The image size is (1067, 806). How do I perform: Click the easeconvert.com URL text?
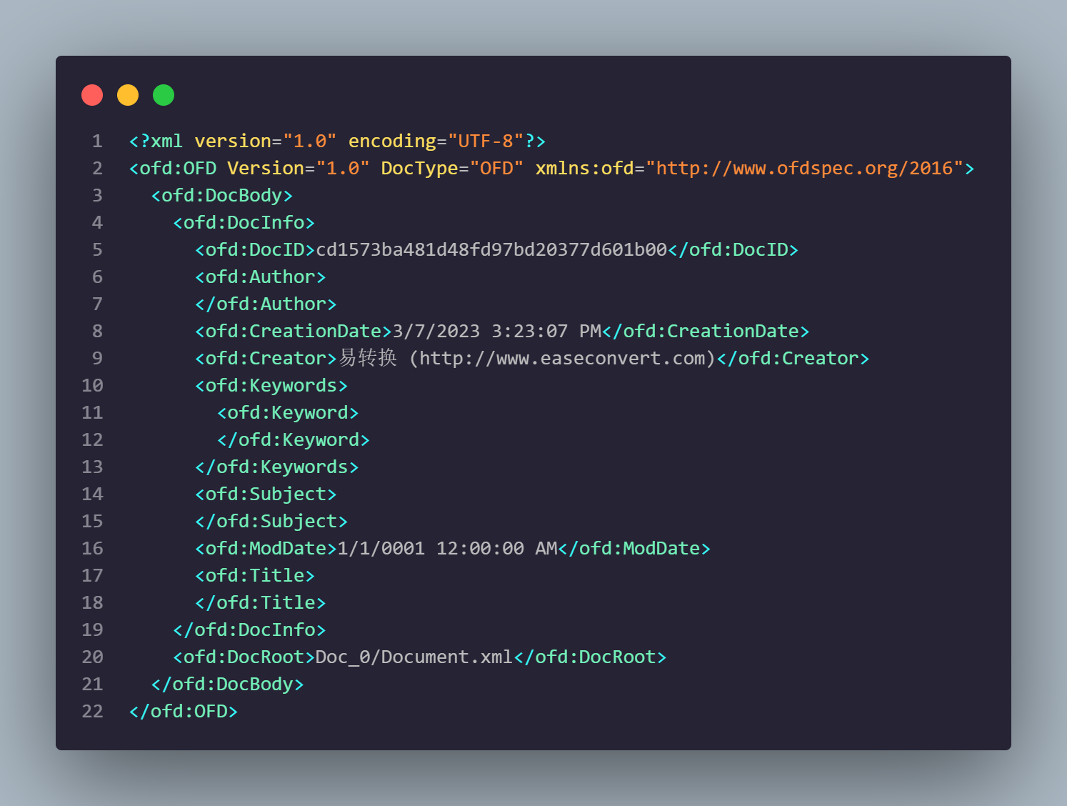click(x=562, y=359)
